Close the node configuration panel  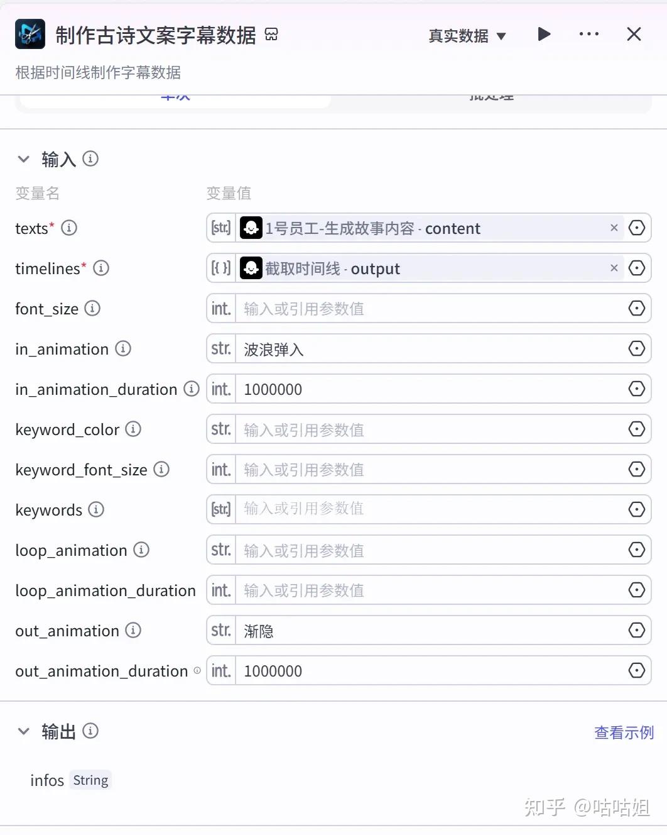634,35
